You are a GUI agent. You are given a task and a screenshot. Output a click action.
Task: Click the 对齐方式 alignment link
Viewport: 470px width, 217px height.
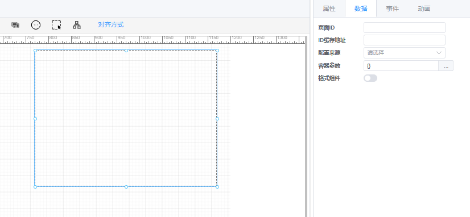click(x=111, y=25)
